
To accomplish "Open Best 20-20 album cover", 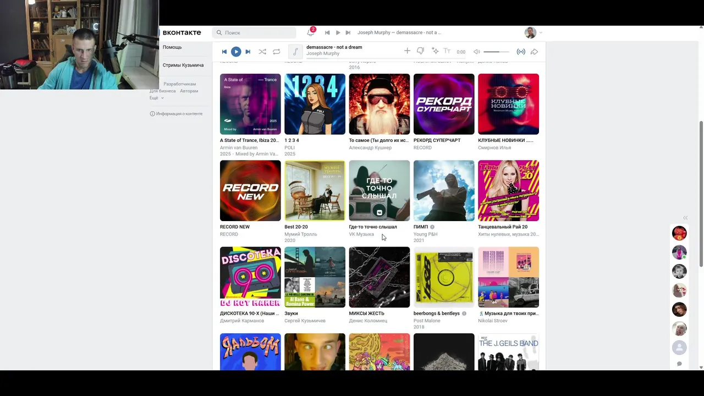I will 315,190.
